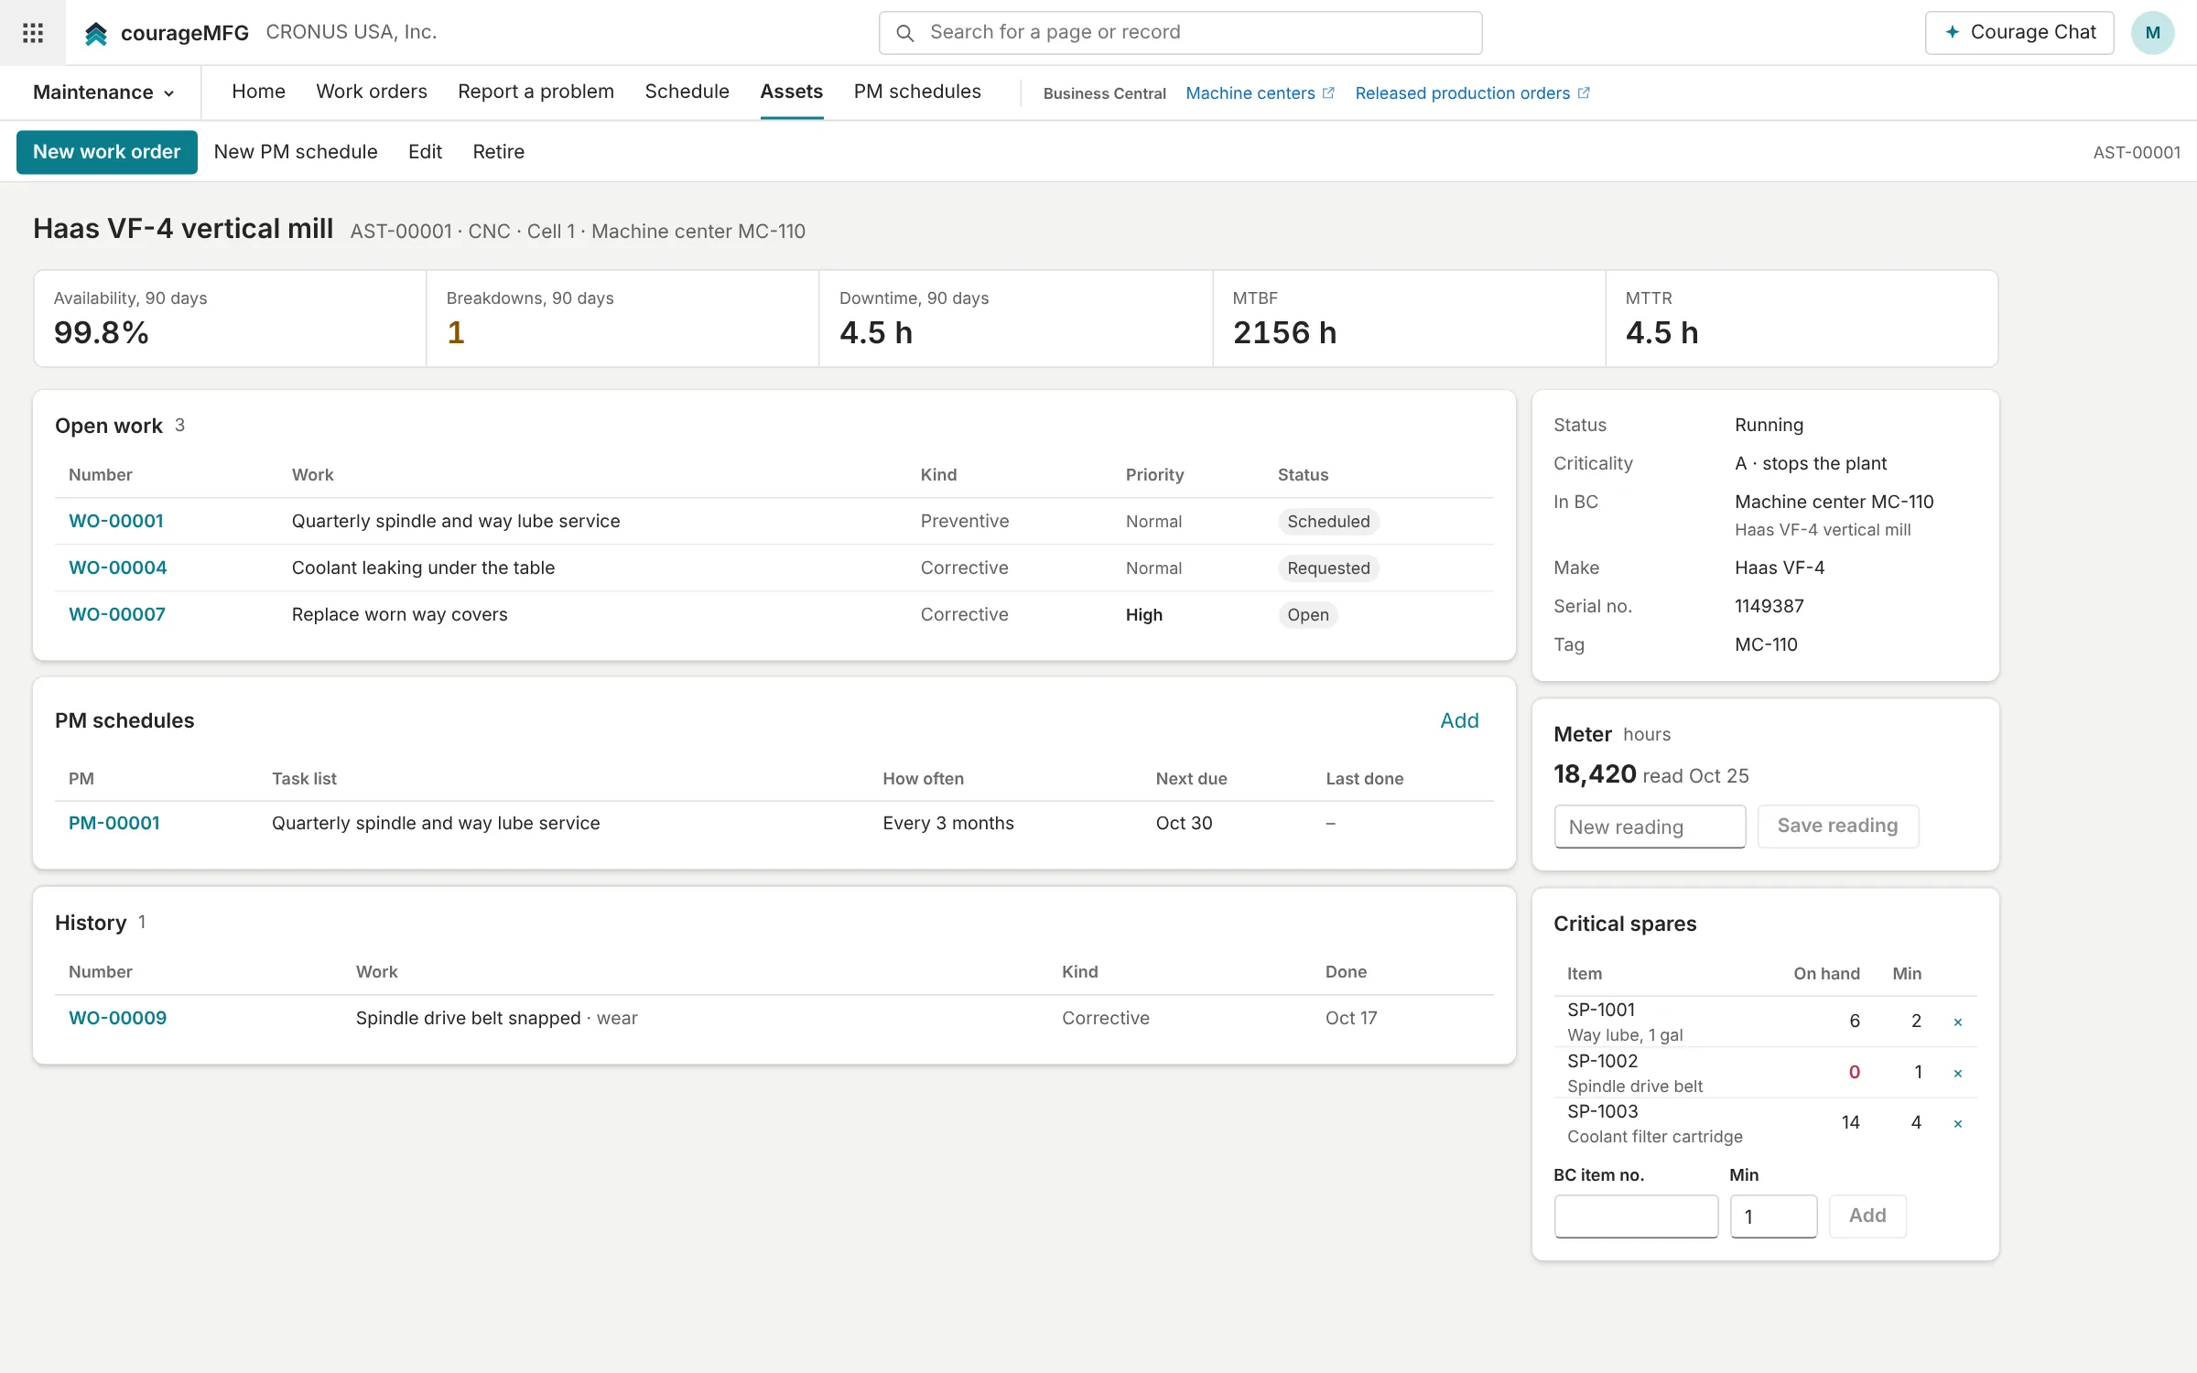
Task: Go to the Home tab
Action: click(258, 92)
